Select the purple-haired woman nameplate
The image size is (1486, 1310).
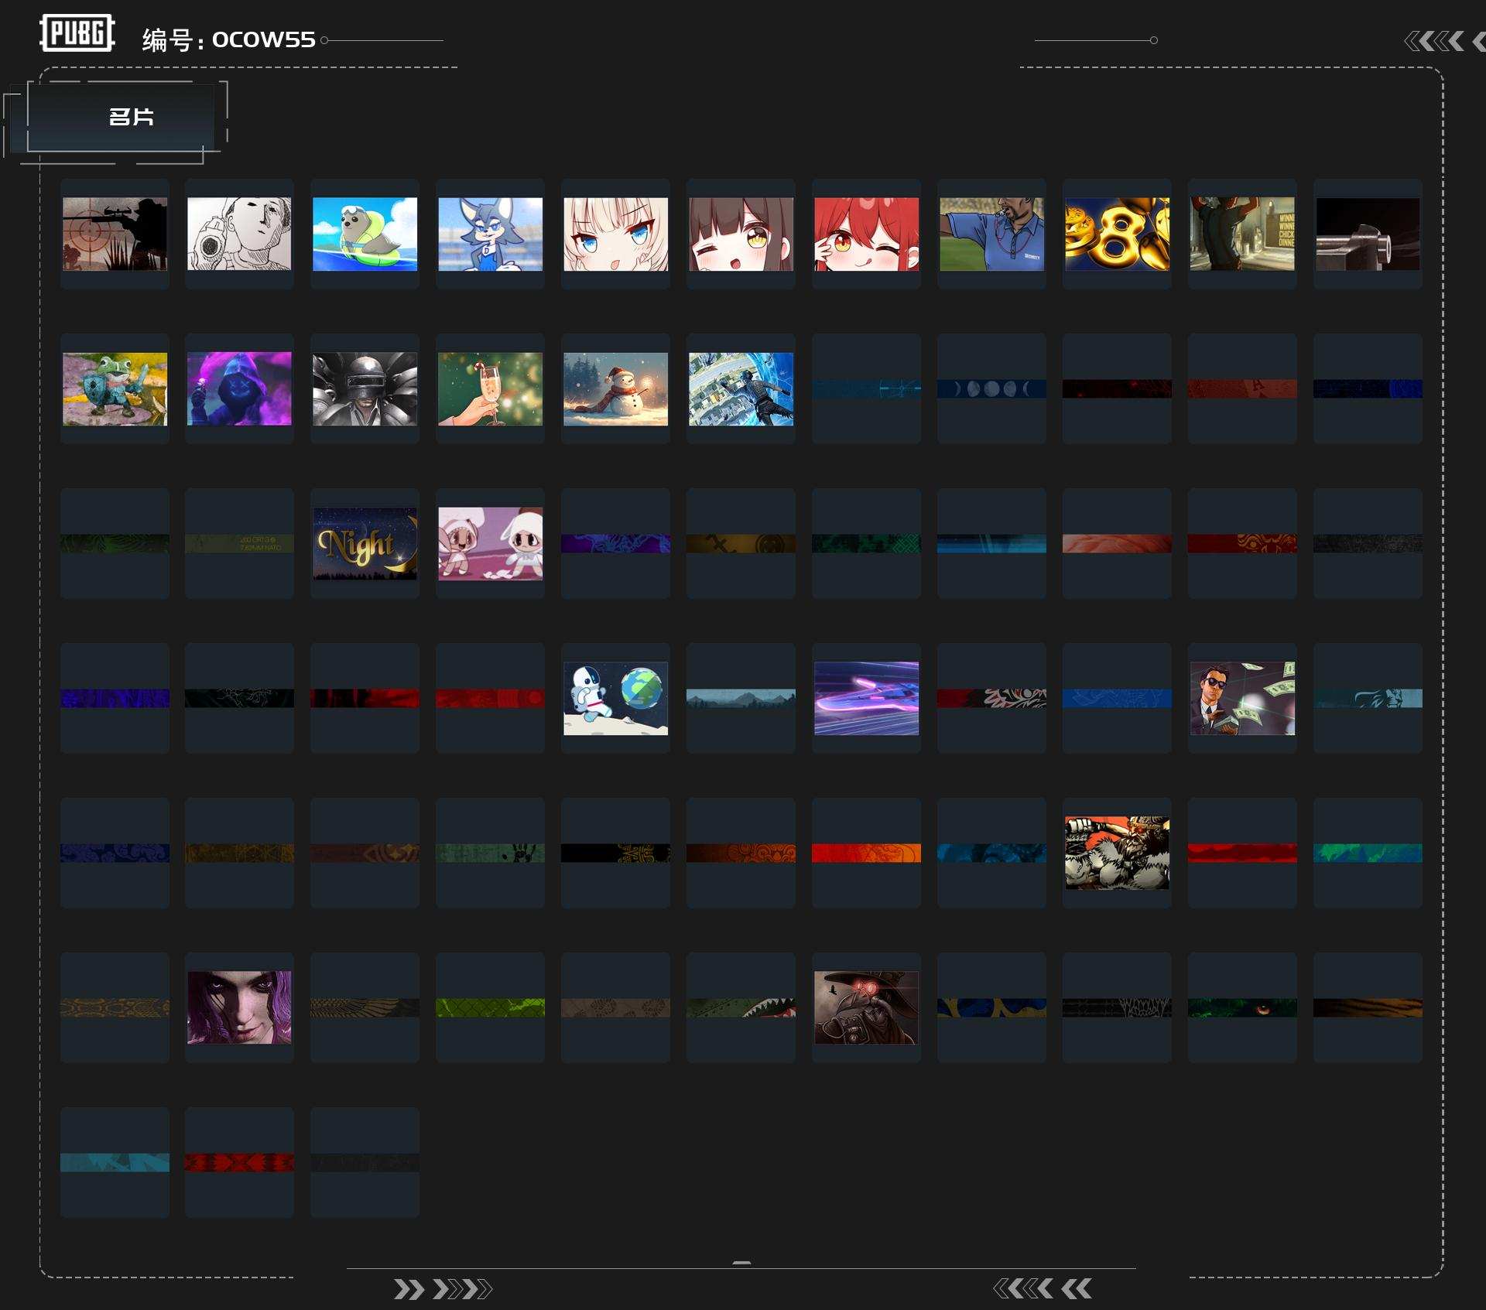coord(239,1007)
